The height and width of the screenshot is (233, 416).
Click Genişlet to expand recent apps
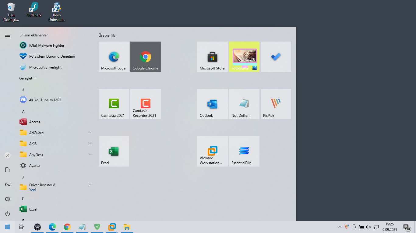click(28, 78)
